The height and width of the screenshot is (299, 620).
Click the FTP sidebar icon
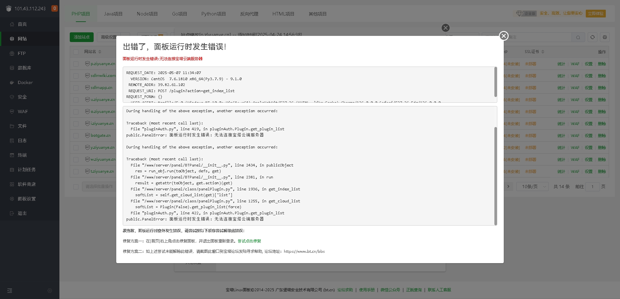pos(12,53)
